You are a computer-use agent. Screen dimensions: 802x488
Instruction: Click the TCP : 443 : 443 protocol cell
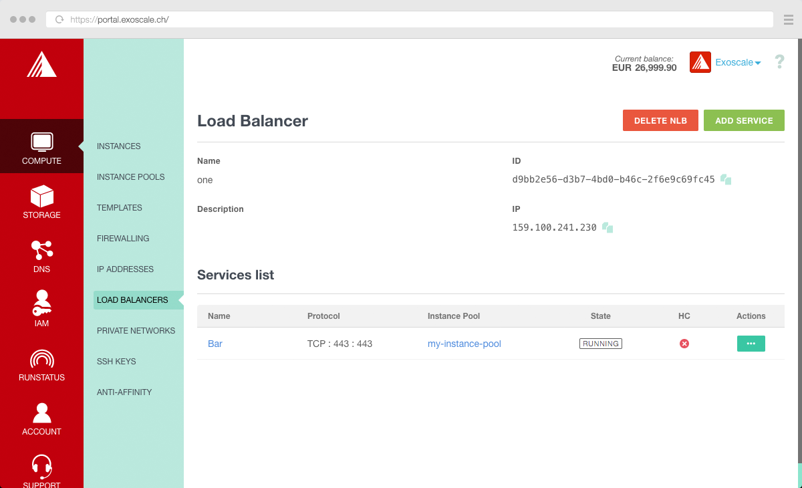340,344
